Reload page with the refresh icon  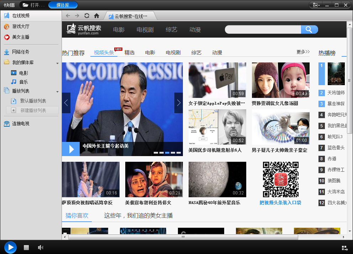(87, 16)
